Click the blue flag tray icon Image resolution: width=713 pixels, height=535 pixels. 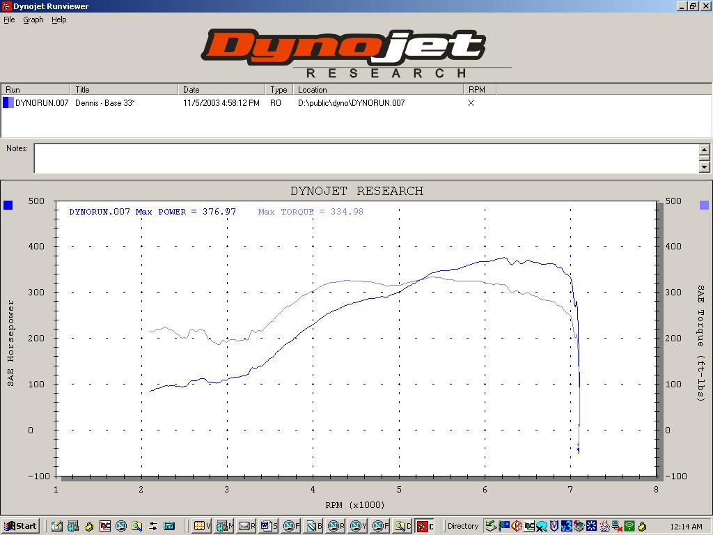[x=503, y=527]
